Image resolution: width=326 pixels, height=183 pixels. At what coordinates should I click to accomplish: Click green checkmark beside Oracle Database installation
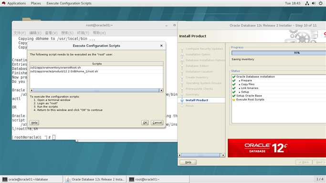[x=234, y=77]
